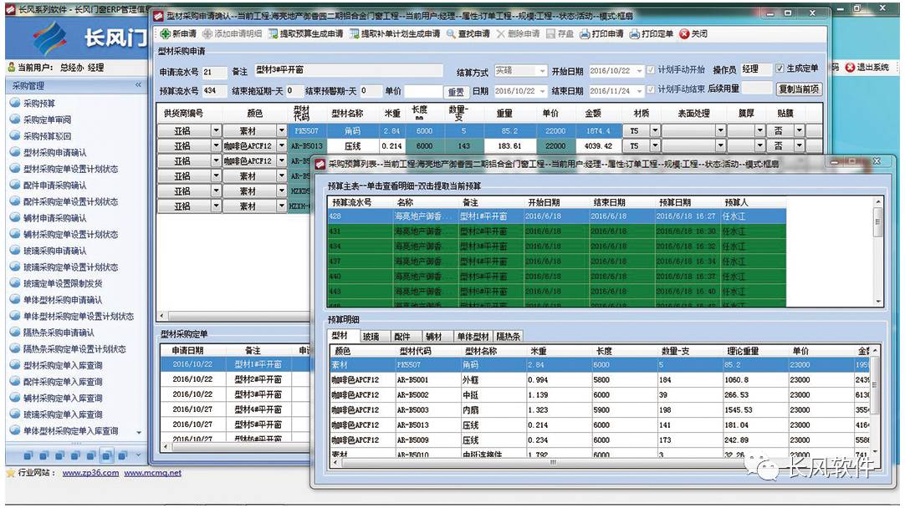The height and width of the screenshot is (508, 905).
Task: Switch to the 单体型材 tab
Action: (473, 336)
